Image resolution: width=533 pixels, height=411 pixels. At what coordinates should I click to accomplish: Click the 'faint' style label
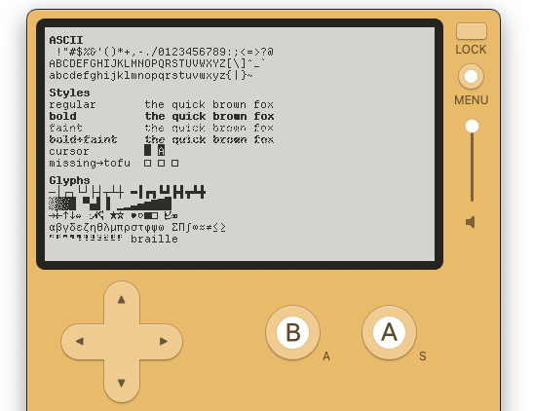pos(66,128)
